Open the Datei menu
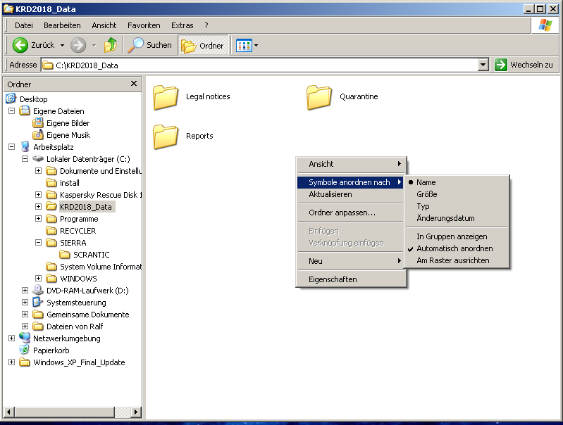The width and height of the screenshot is (563, 425). click(24, 25)
